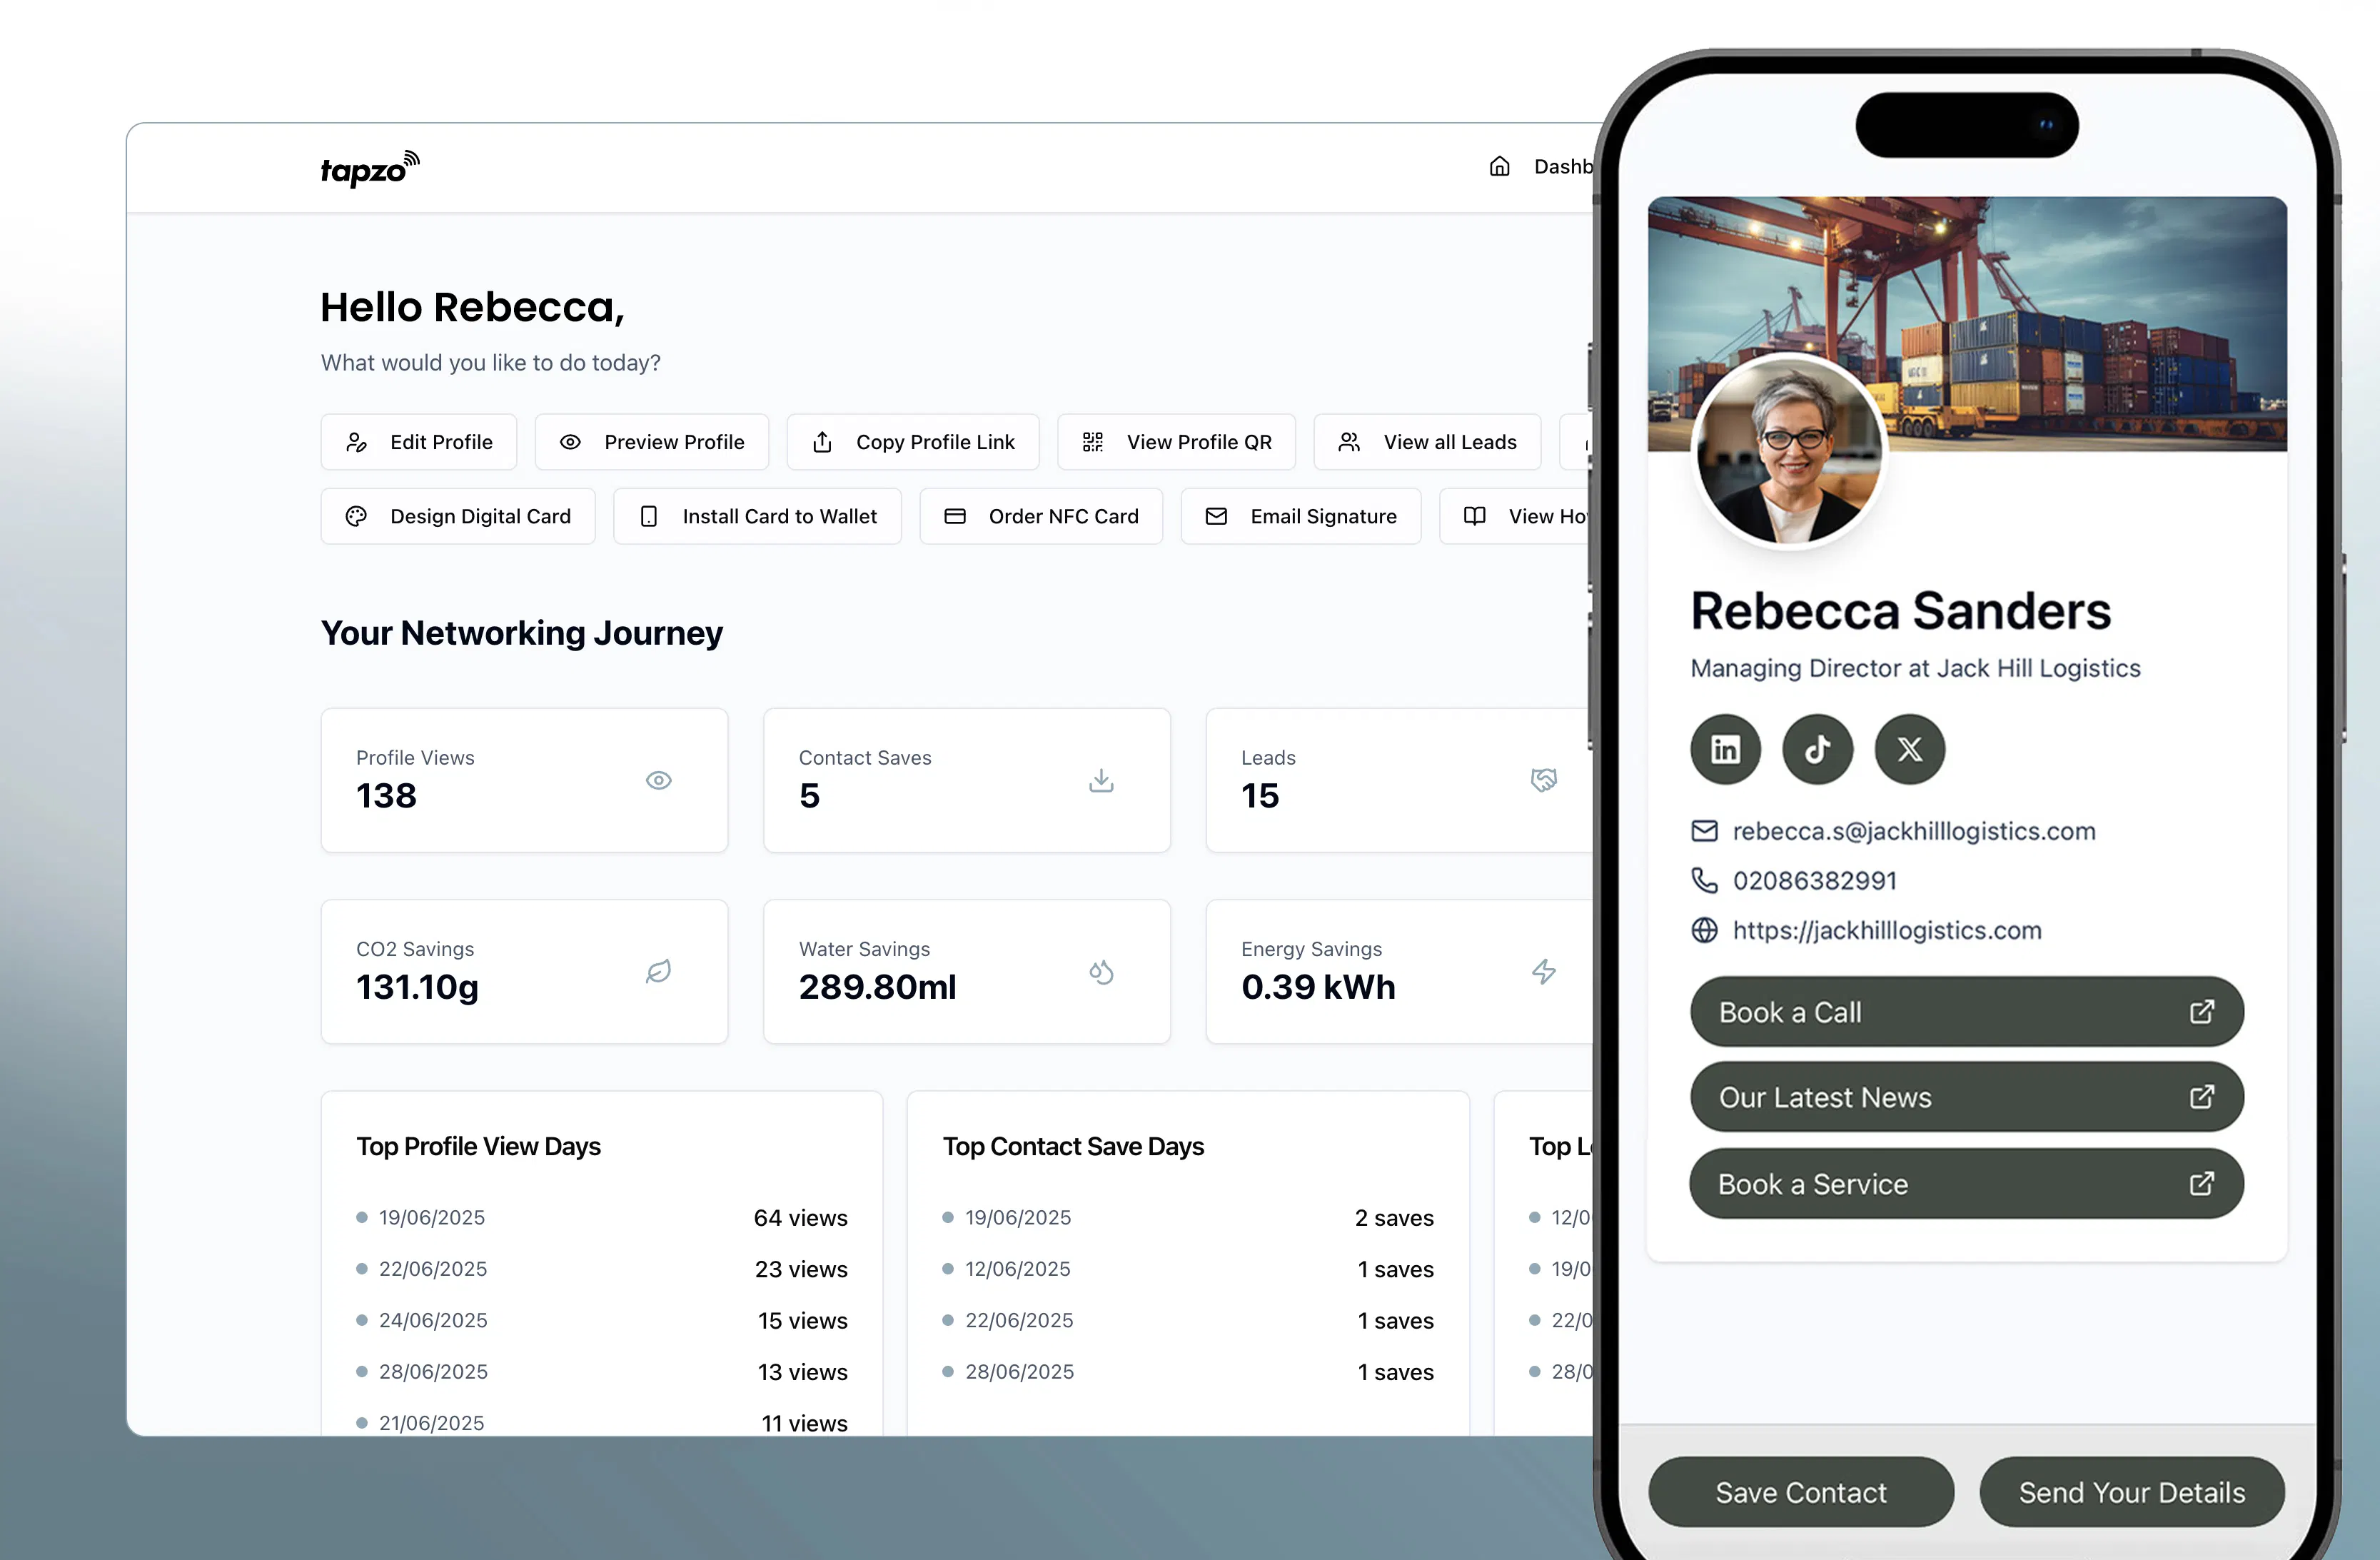Select the 19/06/2025 row with 64 views
2380x1560 pixels.
pyautogui.click(x=602, y=1217)
